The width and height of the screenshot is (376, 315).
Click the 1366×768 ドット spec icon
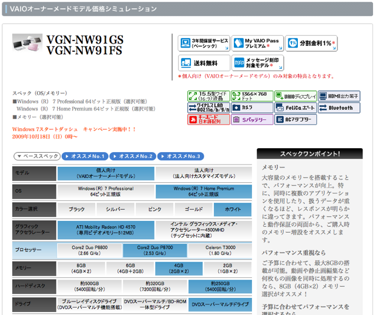pyautogui.click(x=252, y=96)
